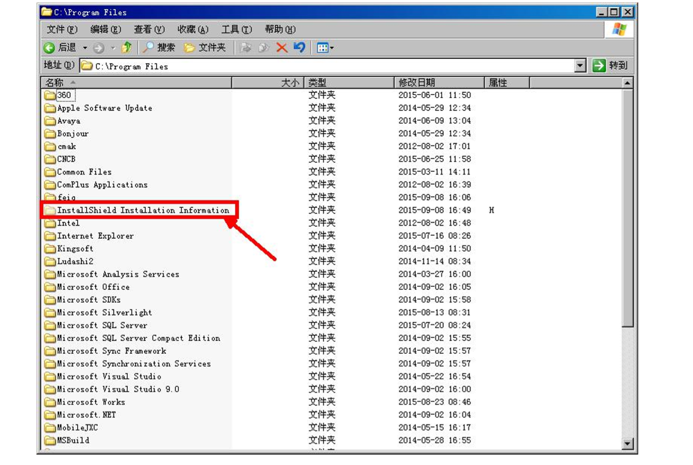Click the Back arrow icon
The width and height of the screenshot is (693, 465).
[49, 47]
